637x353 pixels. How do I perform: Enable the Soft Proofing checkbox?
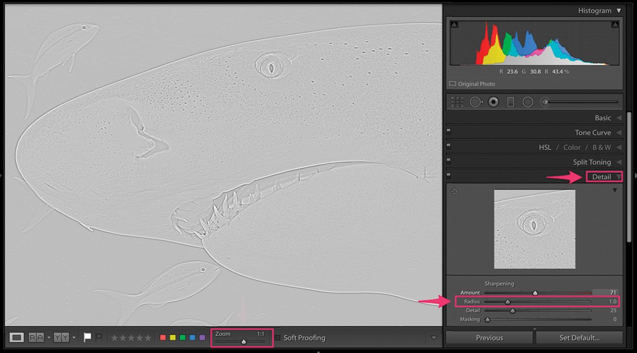pyautogui.click(x=278, y=337)
